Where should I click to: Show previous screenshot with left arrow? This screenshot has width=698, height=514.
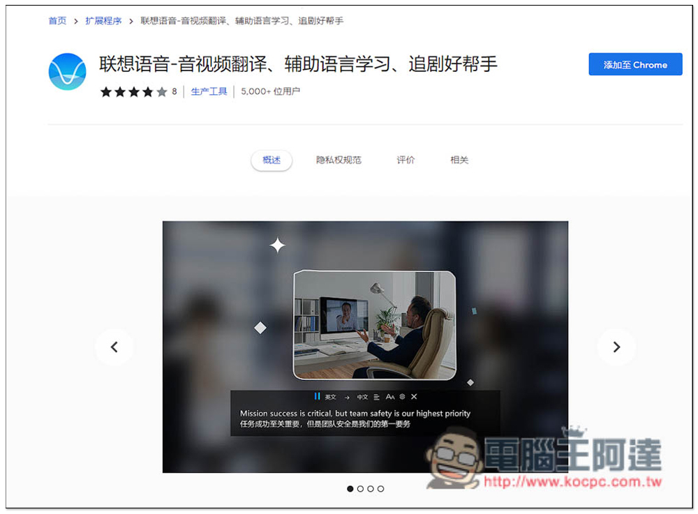point(114,347)
